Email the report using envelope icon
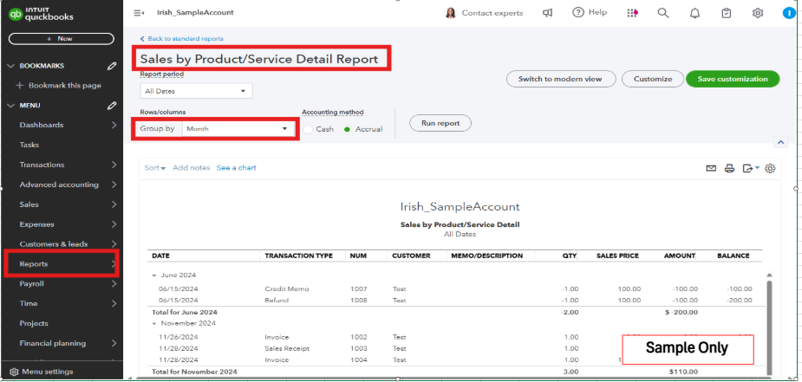The height and width of the screenshot is (382, 802). [x=711, y=168]
